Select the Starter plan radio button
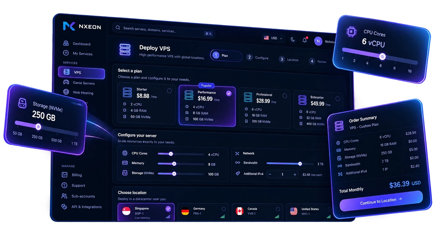 (169, 91)
